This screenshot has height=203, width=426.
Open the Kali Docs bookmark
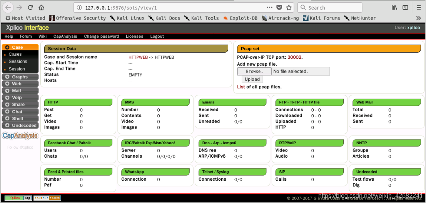coord(164,18)
